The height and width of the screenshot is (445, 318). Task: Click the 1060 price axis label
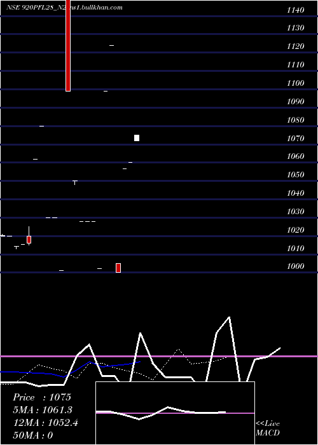click(x=296, y=156)
